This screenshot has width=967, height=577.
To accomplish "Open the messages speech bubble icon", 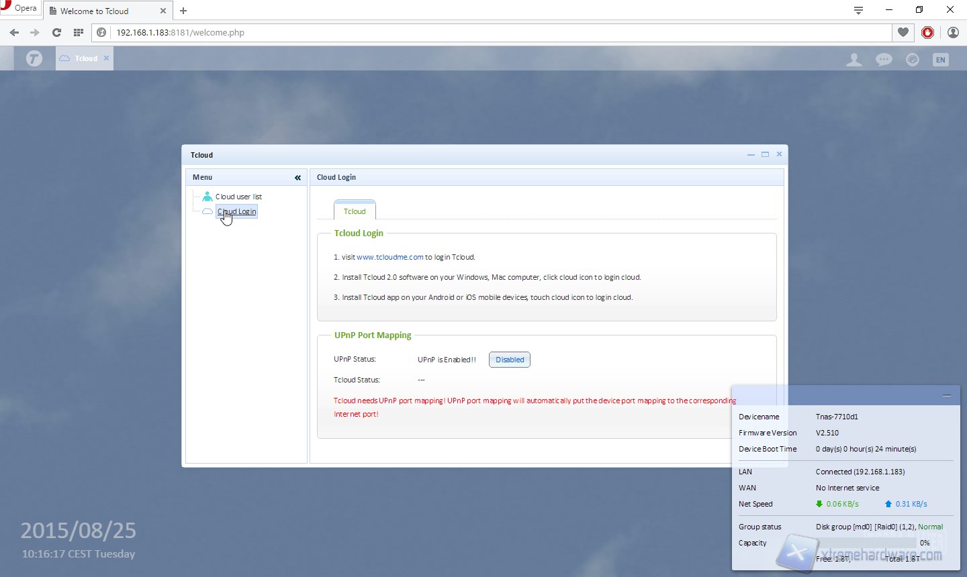I will [x=884, y=60].
